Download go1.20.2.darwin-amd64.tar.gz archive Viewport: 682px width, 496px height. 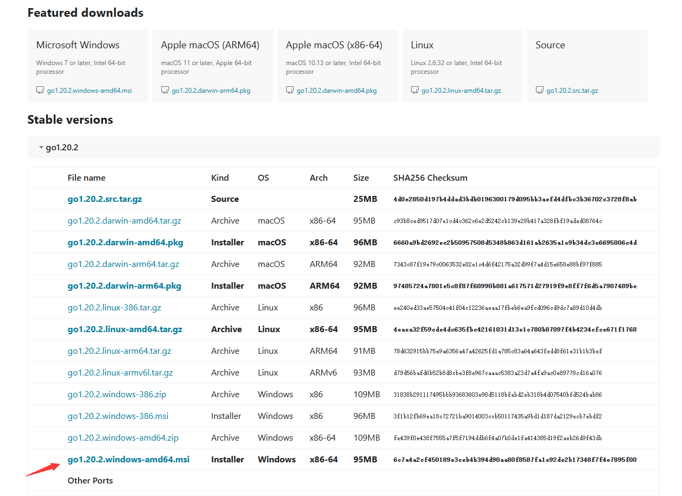(124, 221)
